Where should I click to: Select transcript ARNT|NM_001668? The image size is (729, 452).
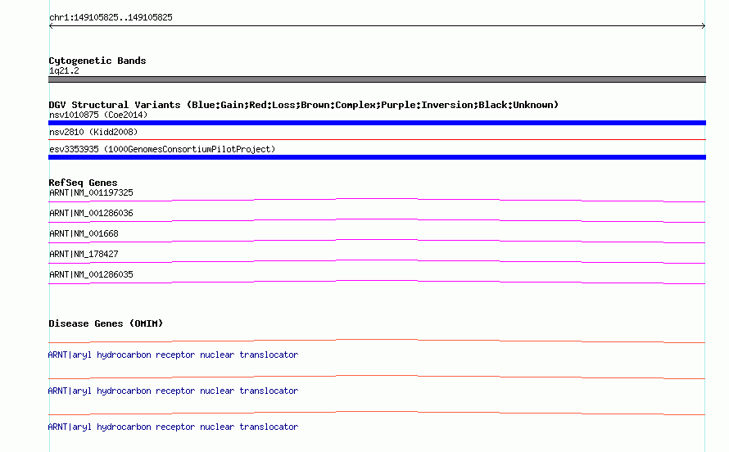click(x=84, y=233)
